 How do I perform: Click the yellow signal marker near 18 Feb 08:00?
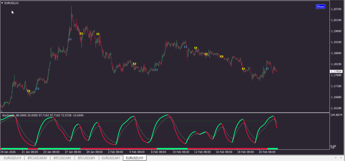click(243, 69)
